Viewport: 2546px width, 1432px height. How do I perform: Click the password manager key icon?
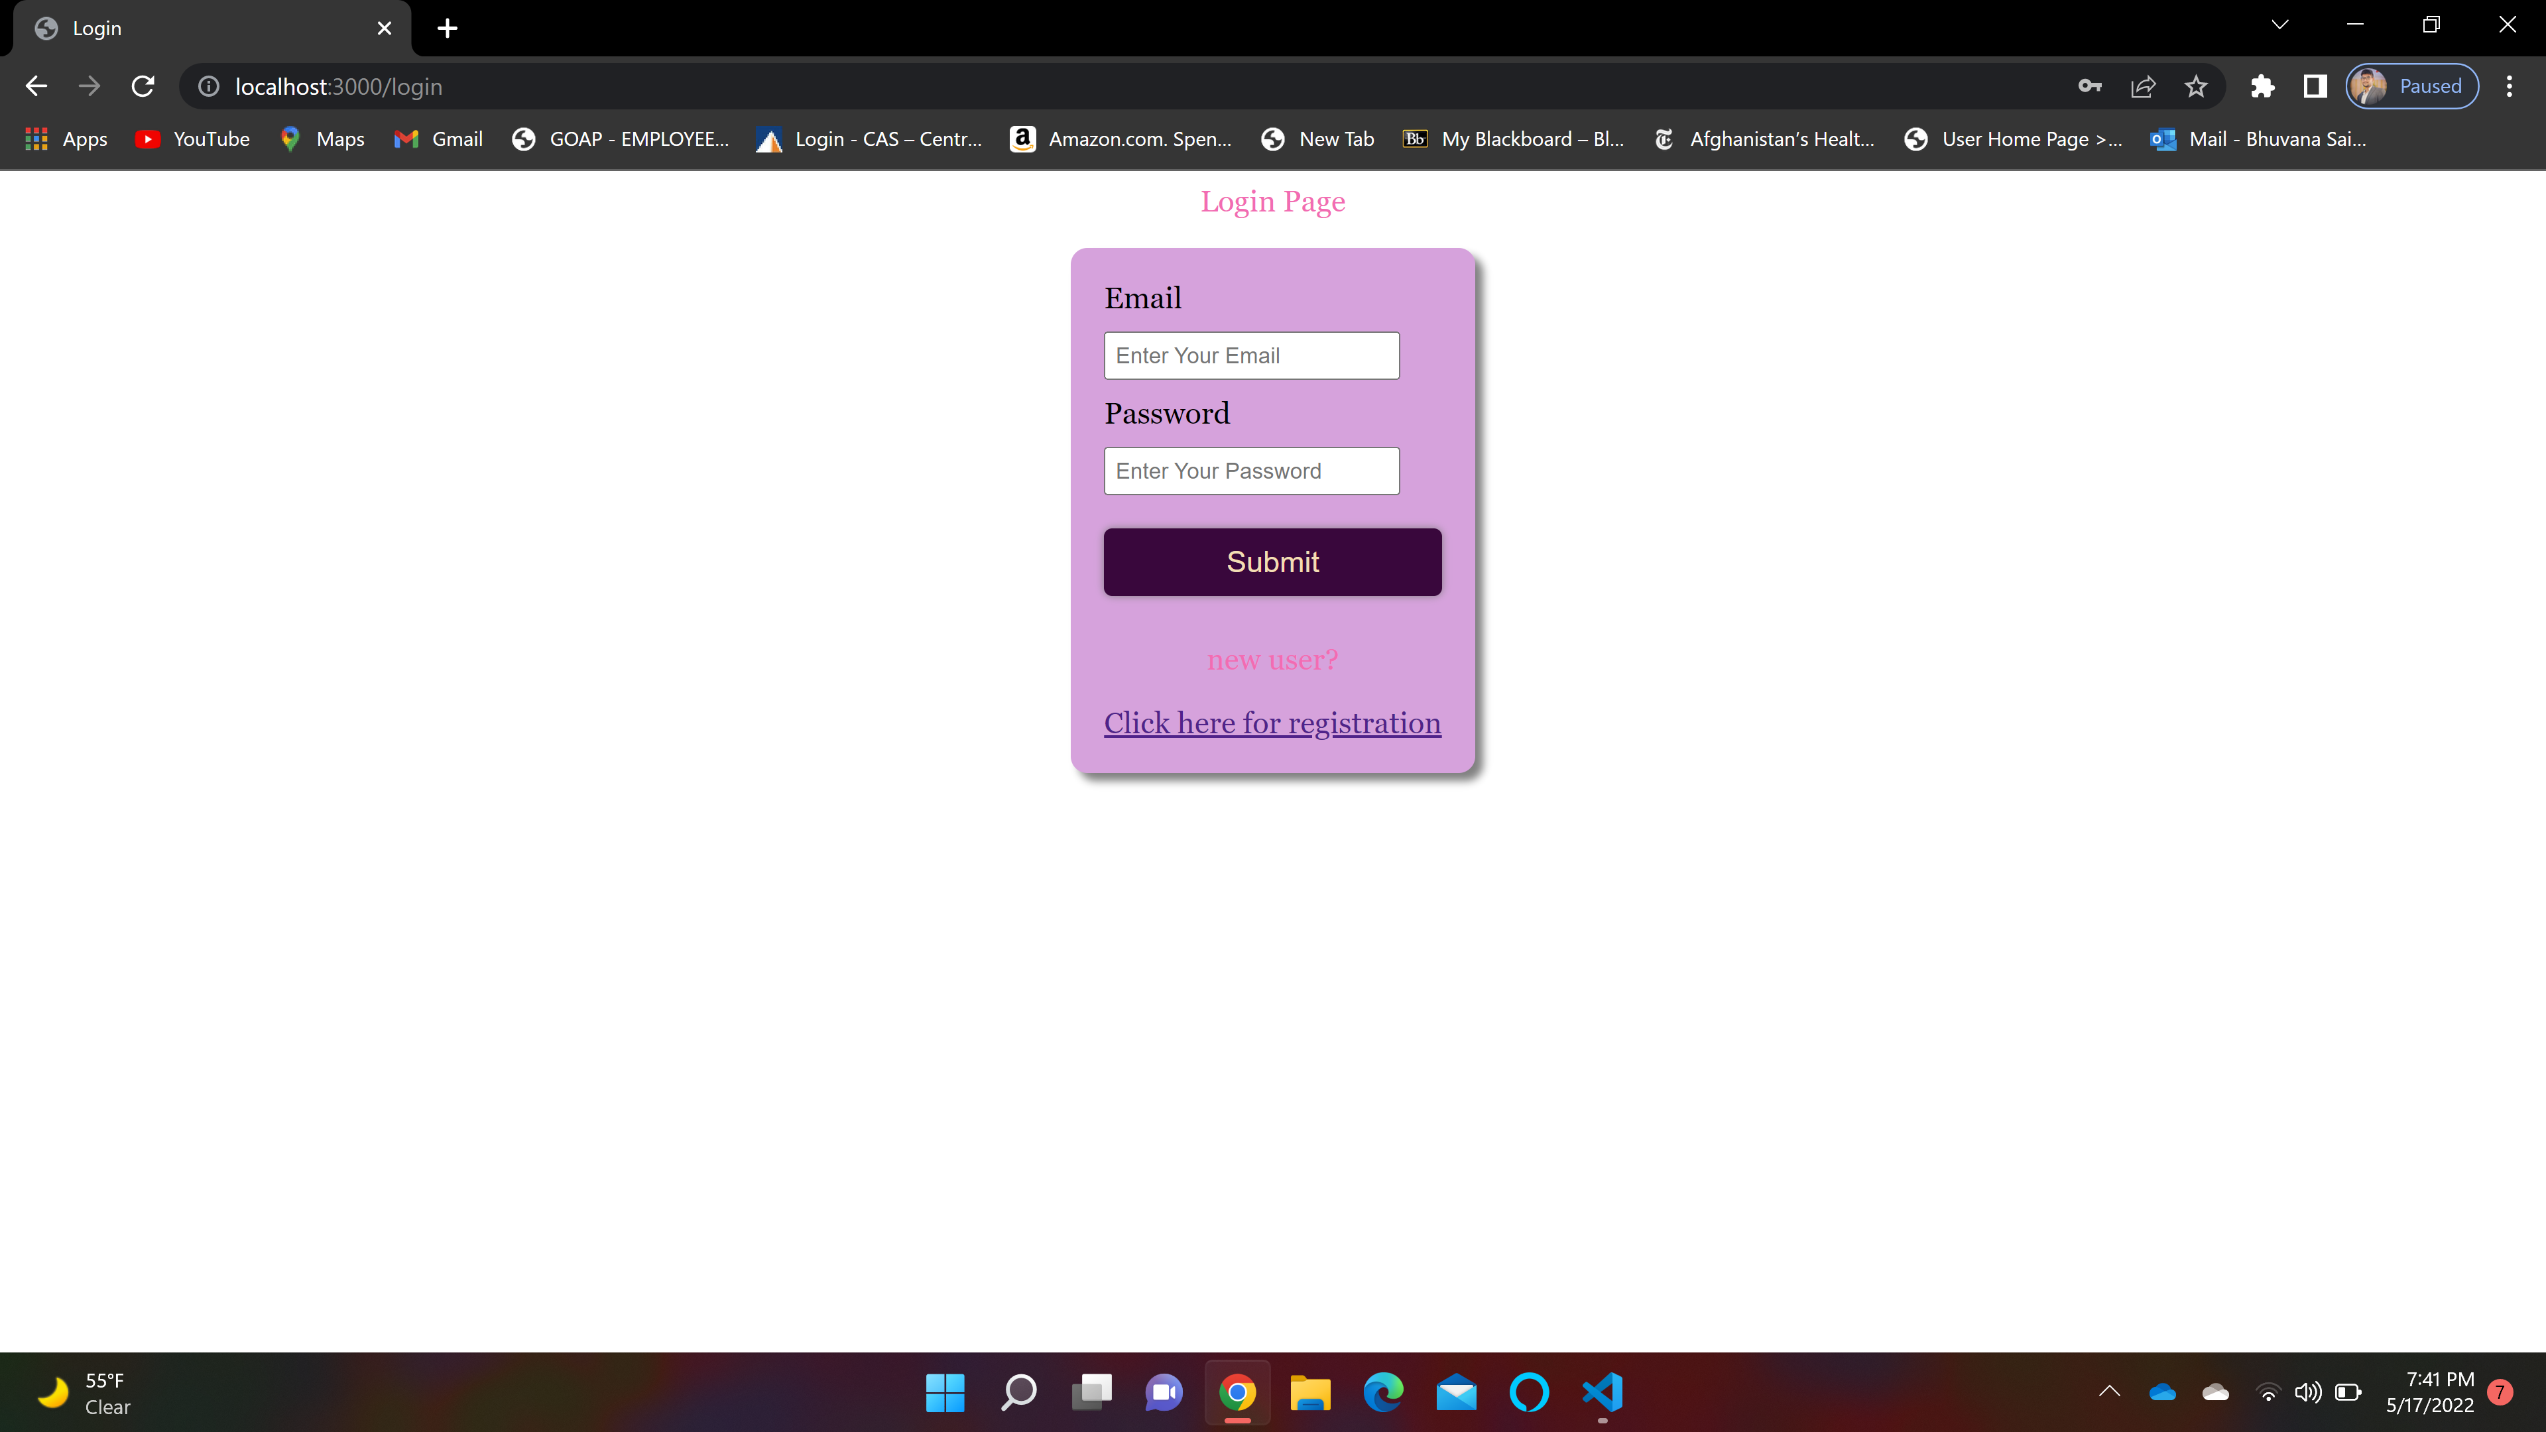click(2089, 86)
